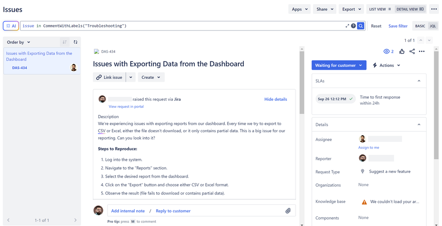Viewport: 442px width, 226px height.
Task: Open dropdown arrow next to Link issue
Action: point(131,77)
